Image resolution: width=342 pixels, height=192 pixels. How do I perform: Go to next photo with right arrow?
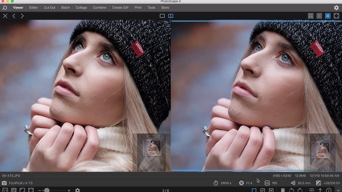click(x=22, y=16)
